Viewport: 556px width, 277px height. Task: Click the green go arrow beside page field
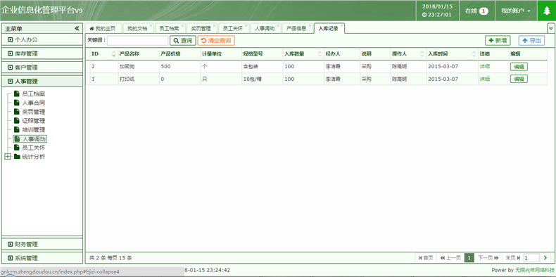[545, 258]
